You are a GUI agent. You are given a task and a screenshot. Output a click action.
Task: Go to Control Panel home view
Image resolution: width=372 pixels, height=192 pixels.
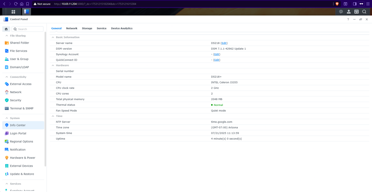click(6, 29)
